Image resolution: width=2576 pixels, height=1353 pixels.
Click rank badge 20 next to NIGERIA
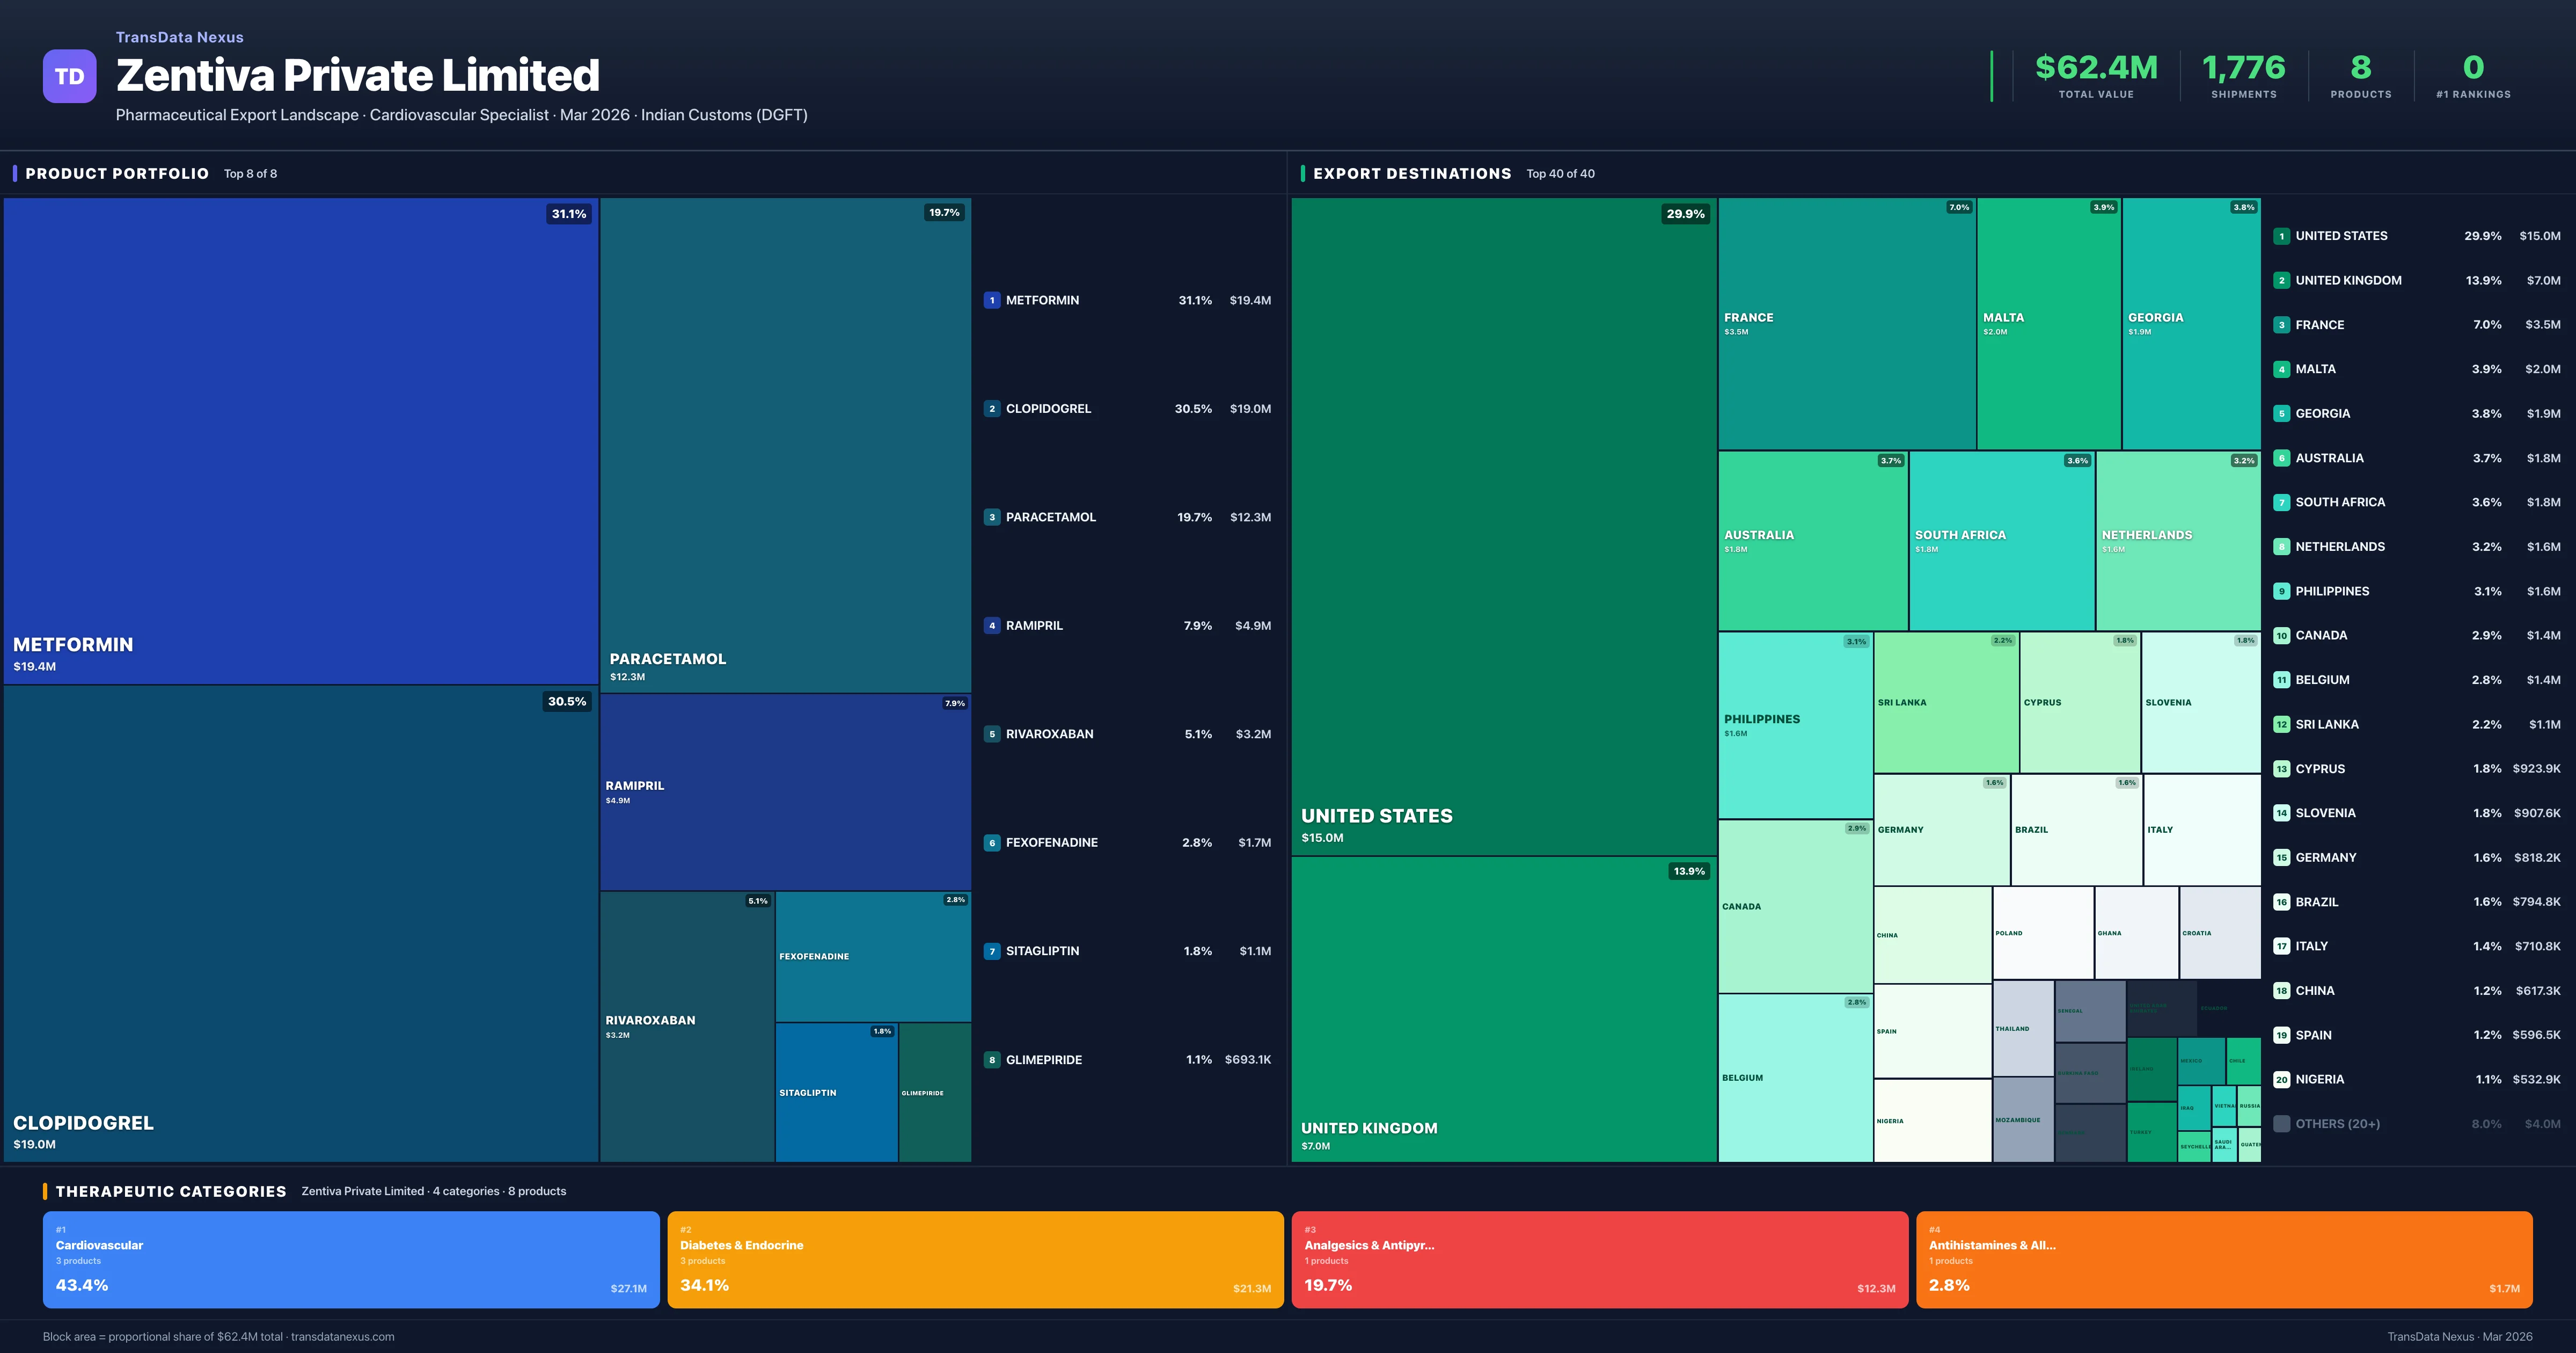coord(2281,1080)
